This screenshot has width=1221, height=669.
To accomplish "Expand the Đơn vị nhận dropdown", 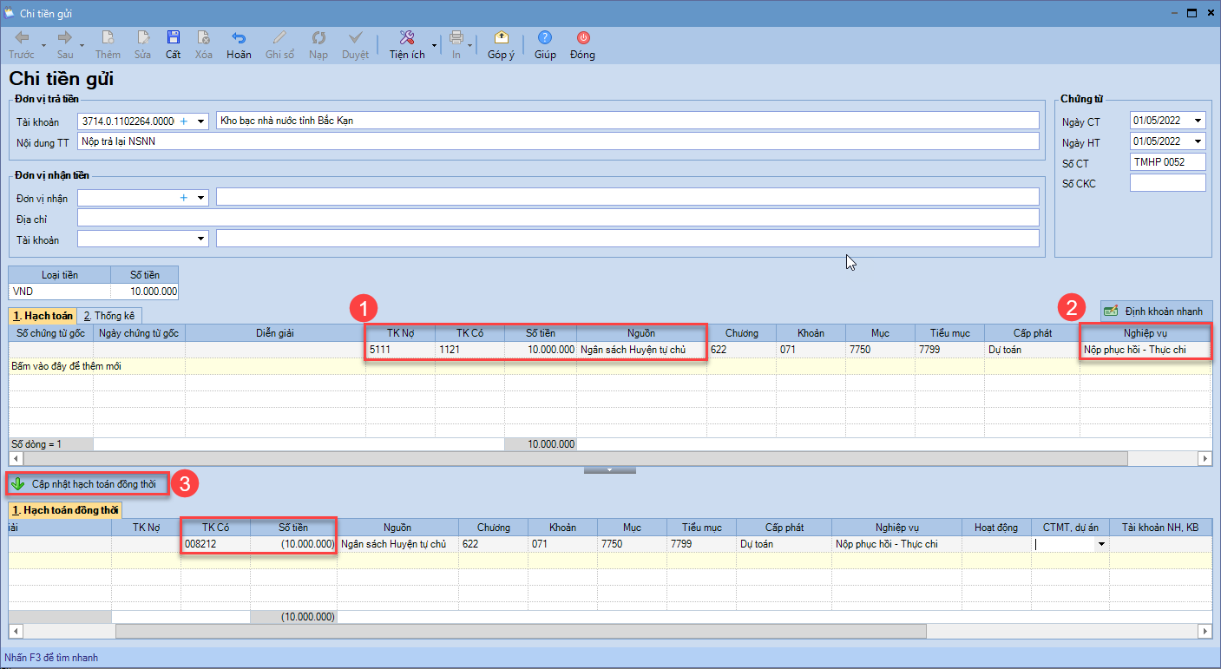I will tap(200, 198).
